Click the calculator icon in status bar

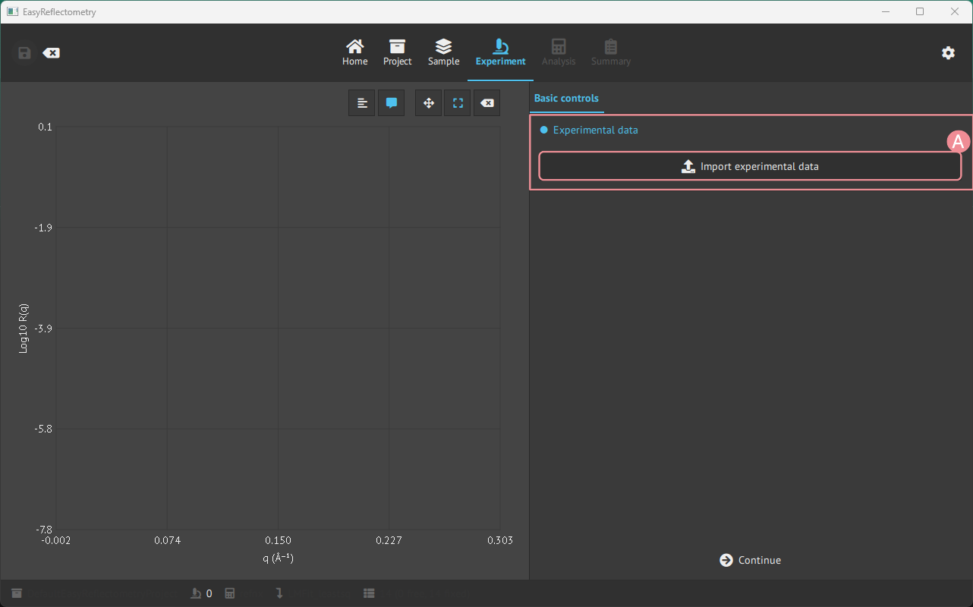point(230,593)
